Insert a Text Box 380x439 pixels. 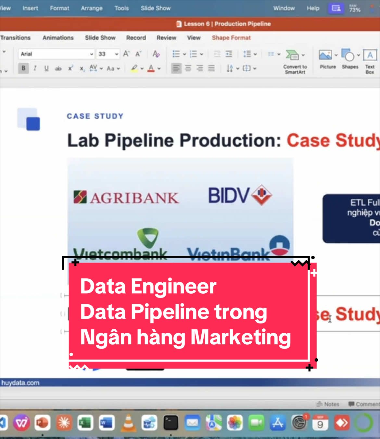pyautogui.click(x=370, y=62)
